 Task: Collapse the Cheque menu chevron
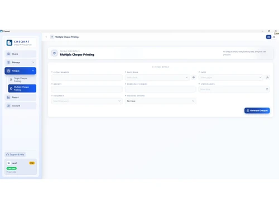[x=33, y=71]
